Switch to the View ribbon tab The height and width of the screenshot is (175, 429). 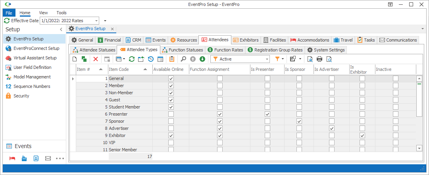[x=43, y=13]
